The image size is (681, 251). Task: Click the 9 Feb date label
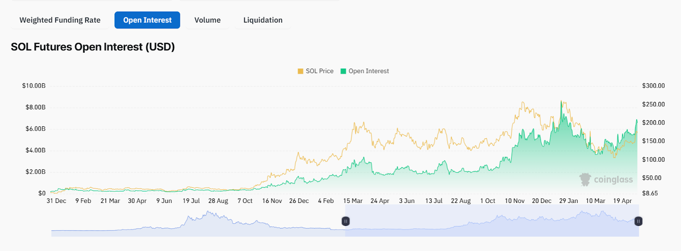coord(83,201)
